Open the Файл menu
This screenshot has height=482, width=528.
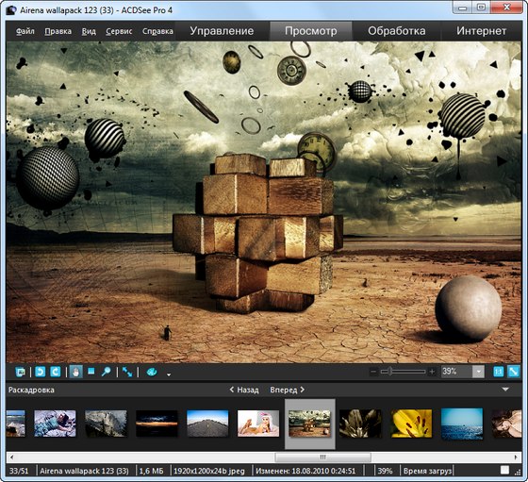tap(25, 31)
